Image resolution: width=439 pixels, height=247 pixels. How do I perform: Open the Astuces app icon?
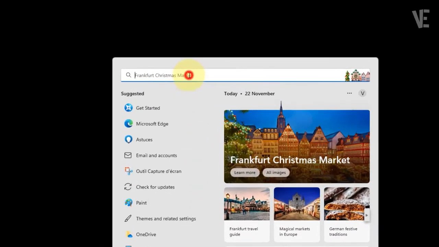pyautogui.click(x=129, y=139)
